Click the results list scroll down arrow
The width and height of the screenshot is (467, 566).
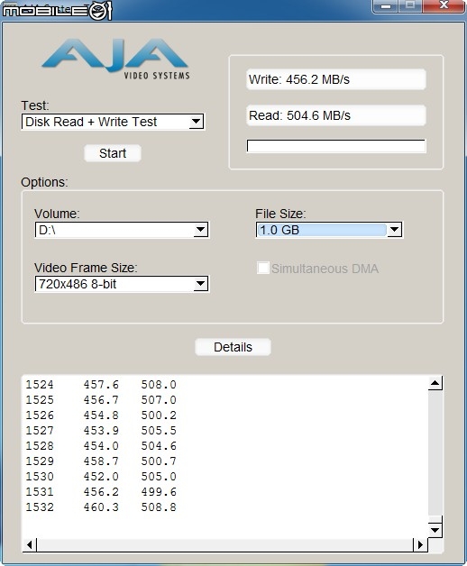[435, 530]
